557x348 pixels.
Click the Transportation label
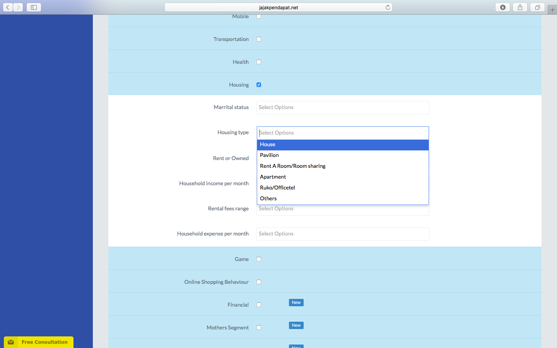[x=231, y=39]
